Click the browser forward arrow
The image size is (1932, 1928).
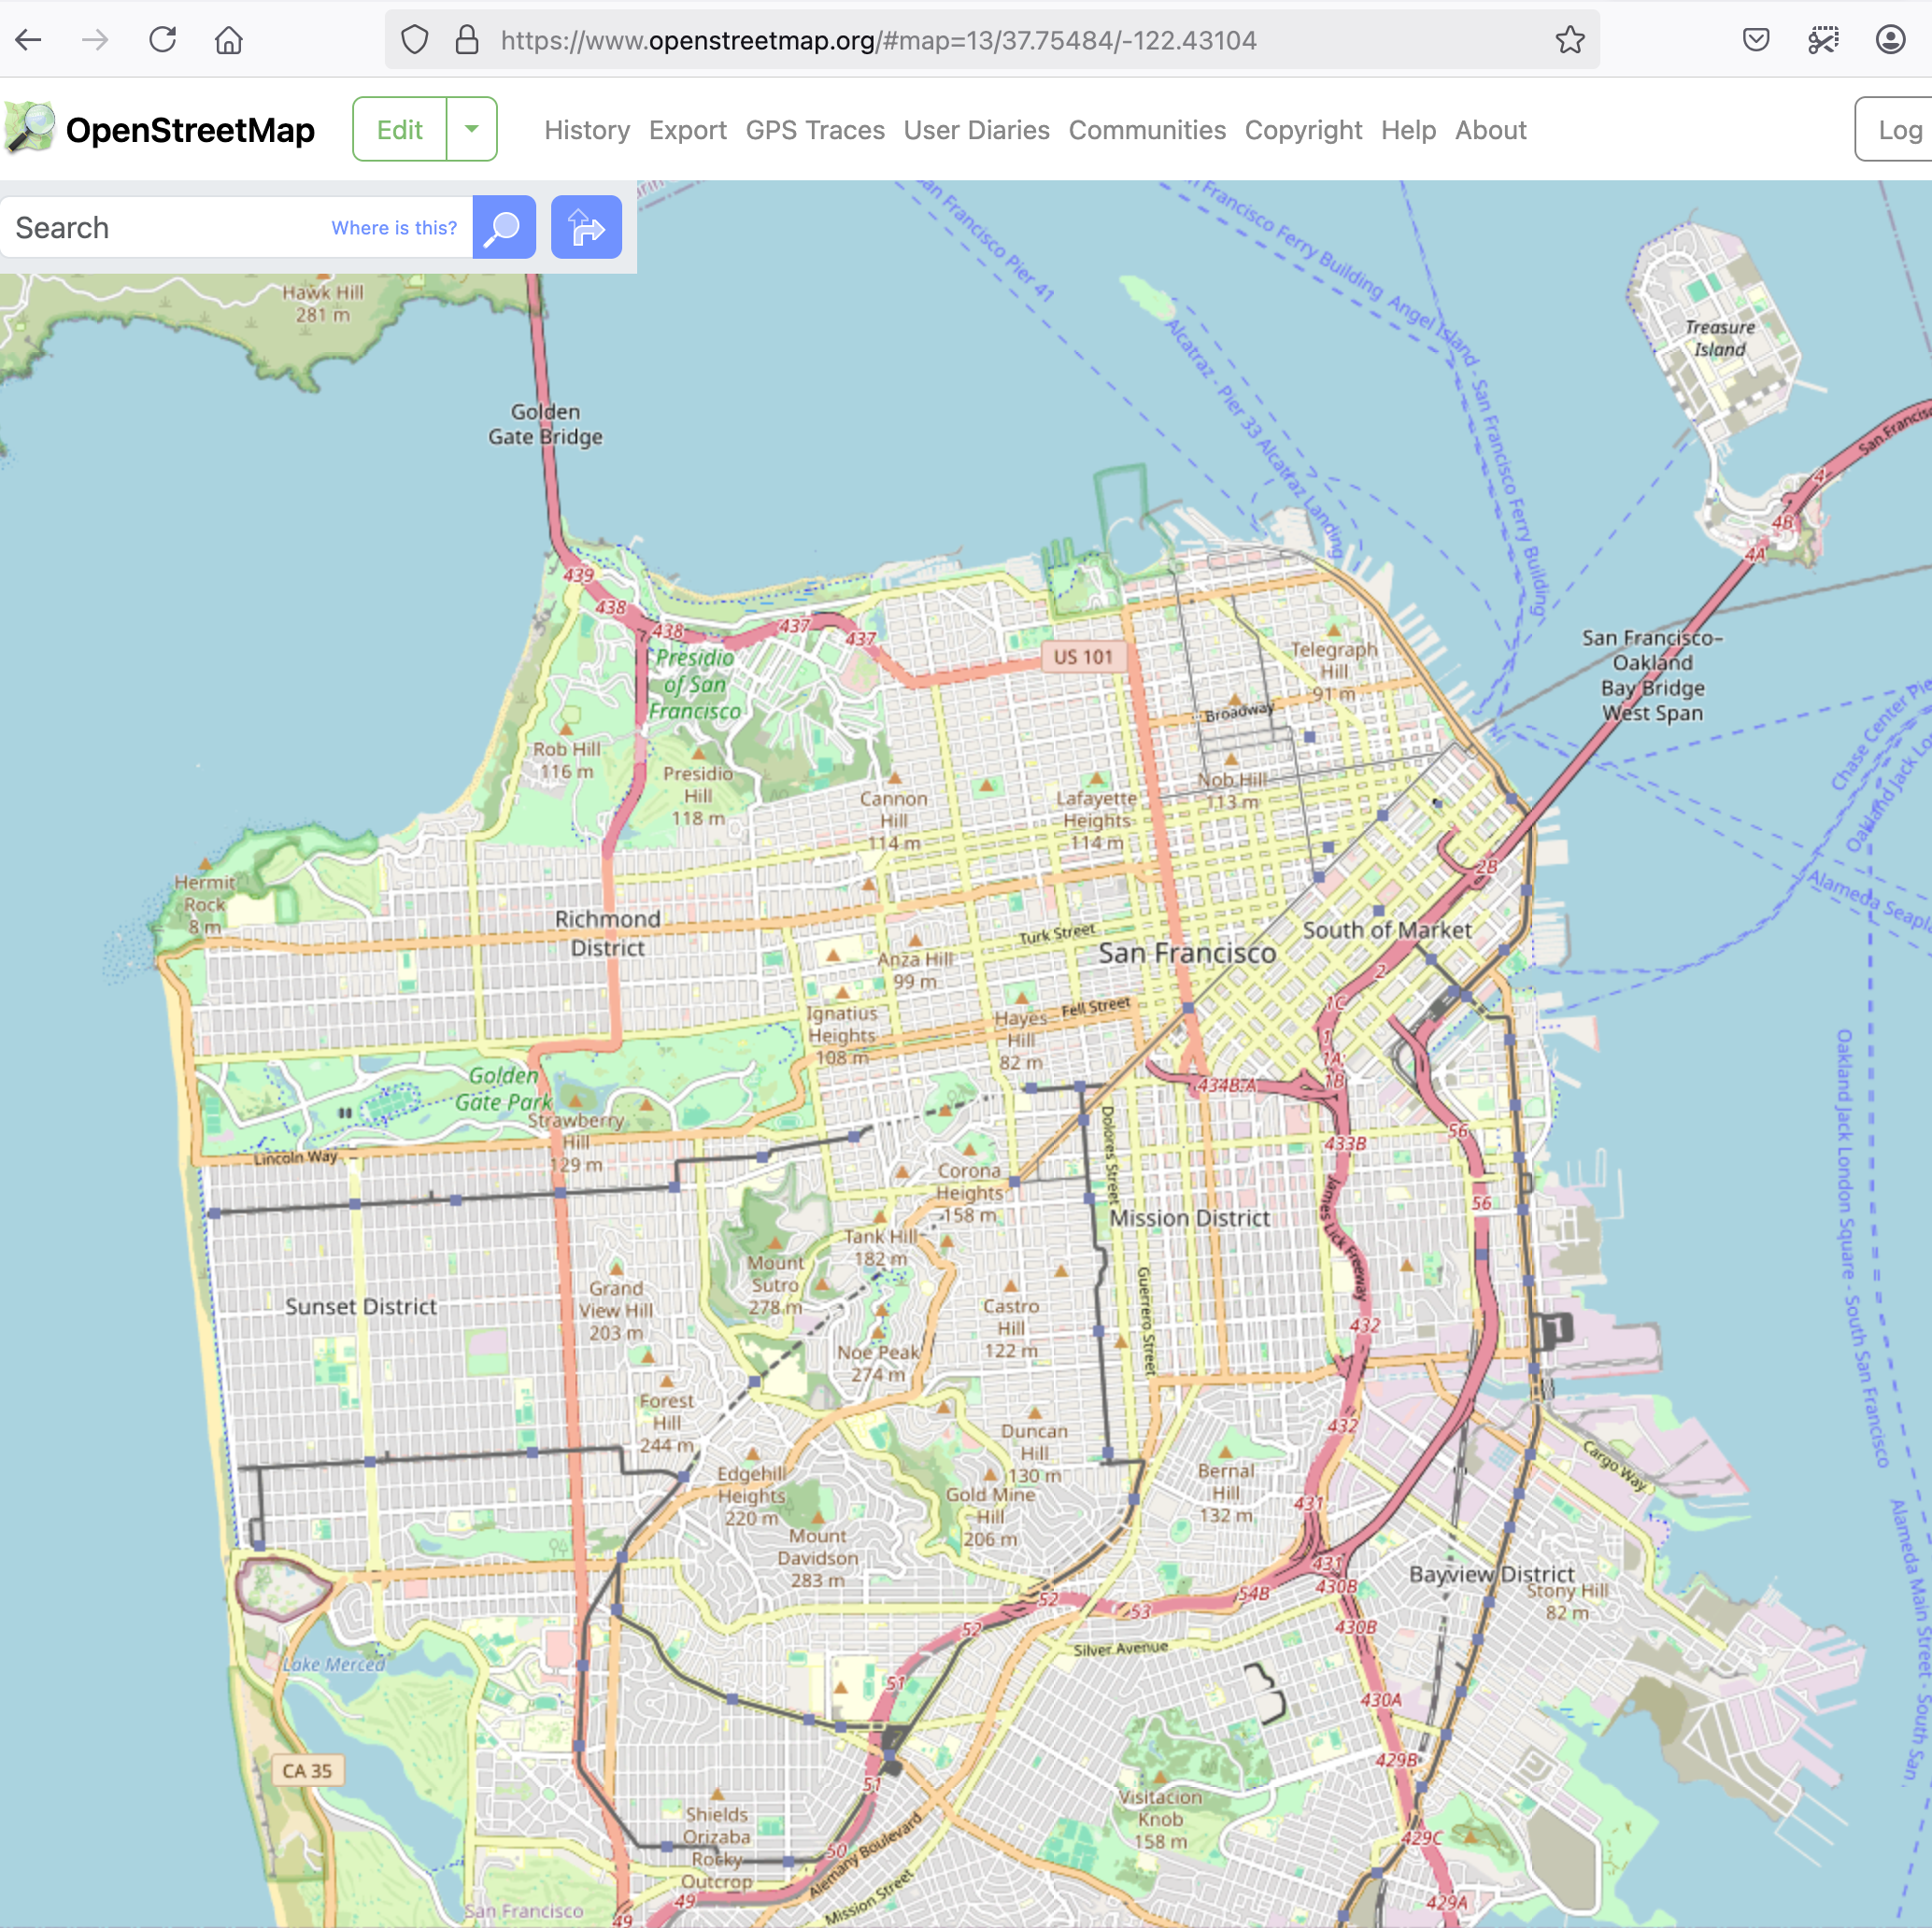click(95, 40)
